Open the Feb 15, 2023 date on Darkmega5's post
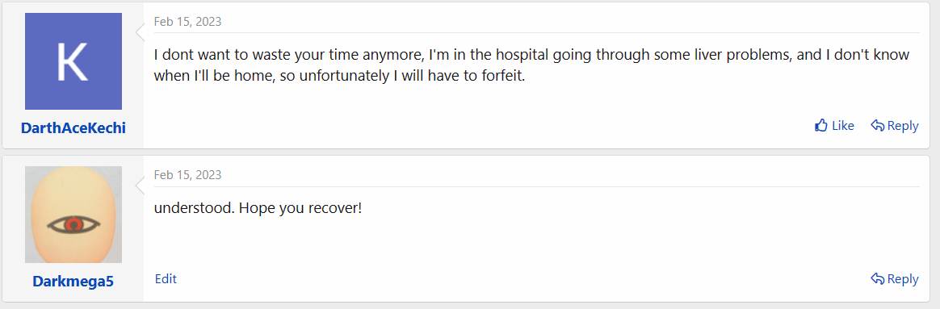The image size is (940, 309). [187, 175]
